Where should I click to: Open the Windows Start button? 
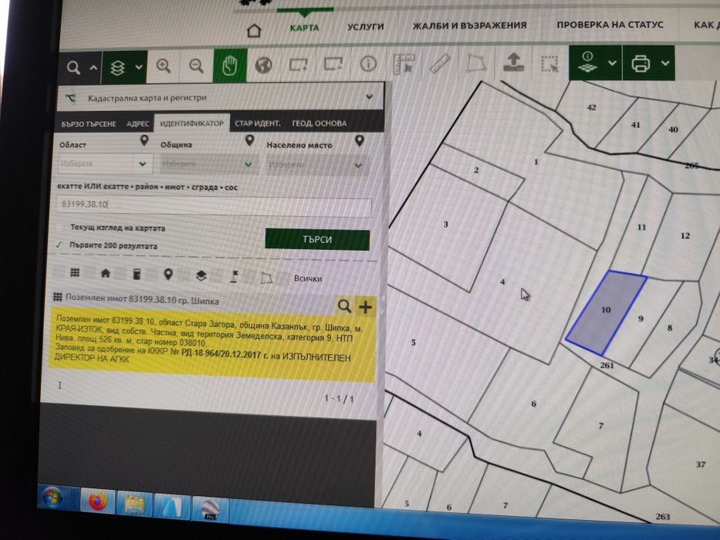click(x=52, y=498)
